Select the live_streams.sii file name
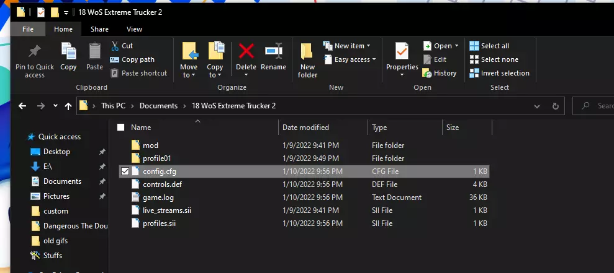 pos(167,210)
